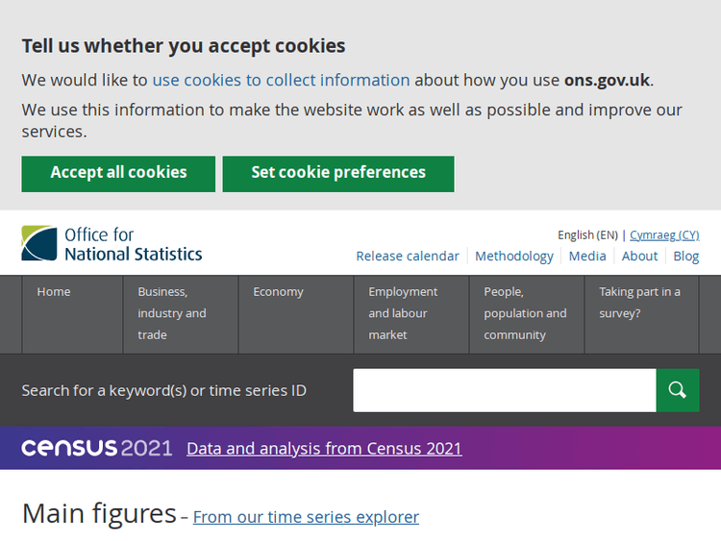
Task: Select Home in the navigation menu
Action: click(x=54, y=292)
